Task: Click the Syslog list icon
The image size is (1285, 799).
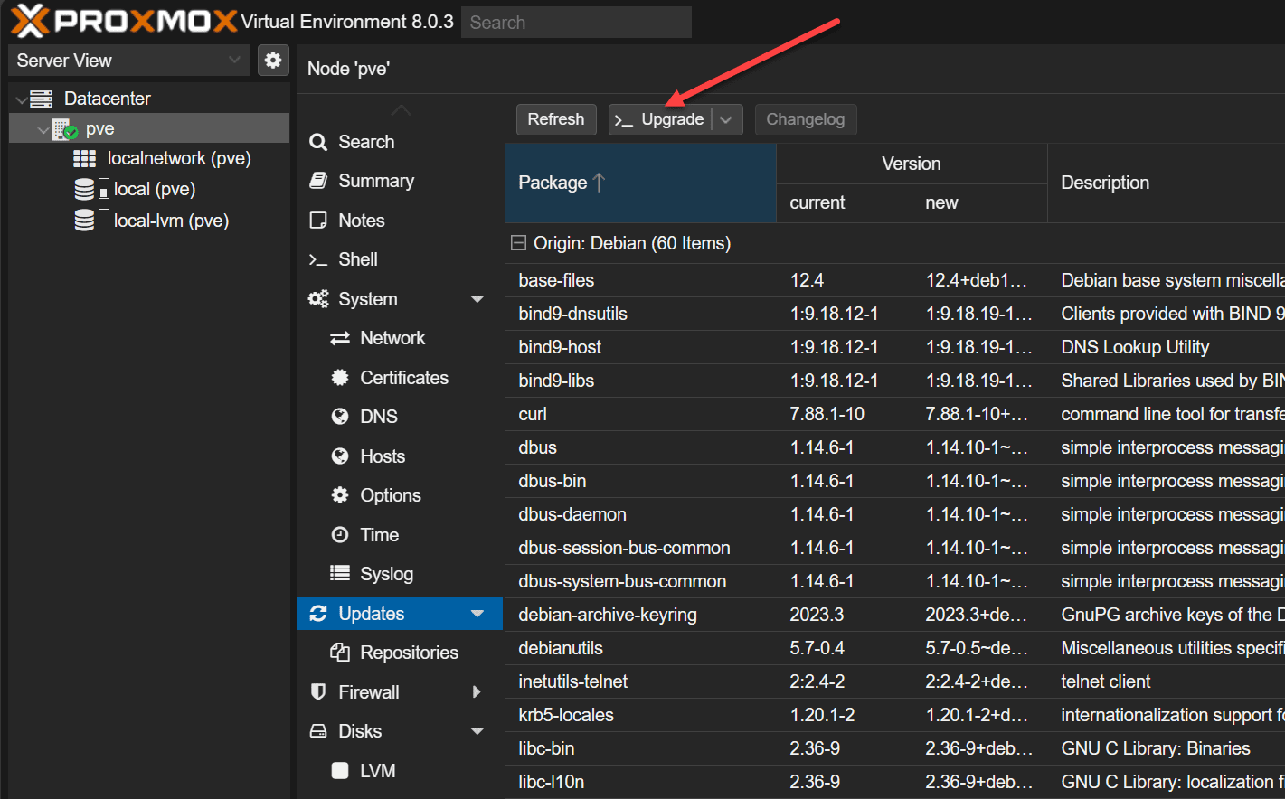Action: pos(340,574)
